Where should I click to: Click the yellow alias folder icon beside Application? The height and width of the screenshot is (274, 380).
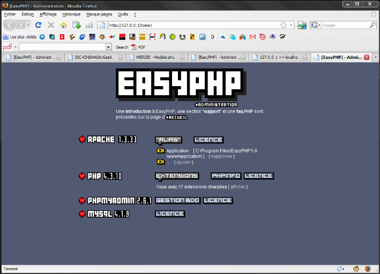pos(160,151)
